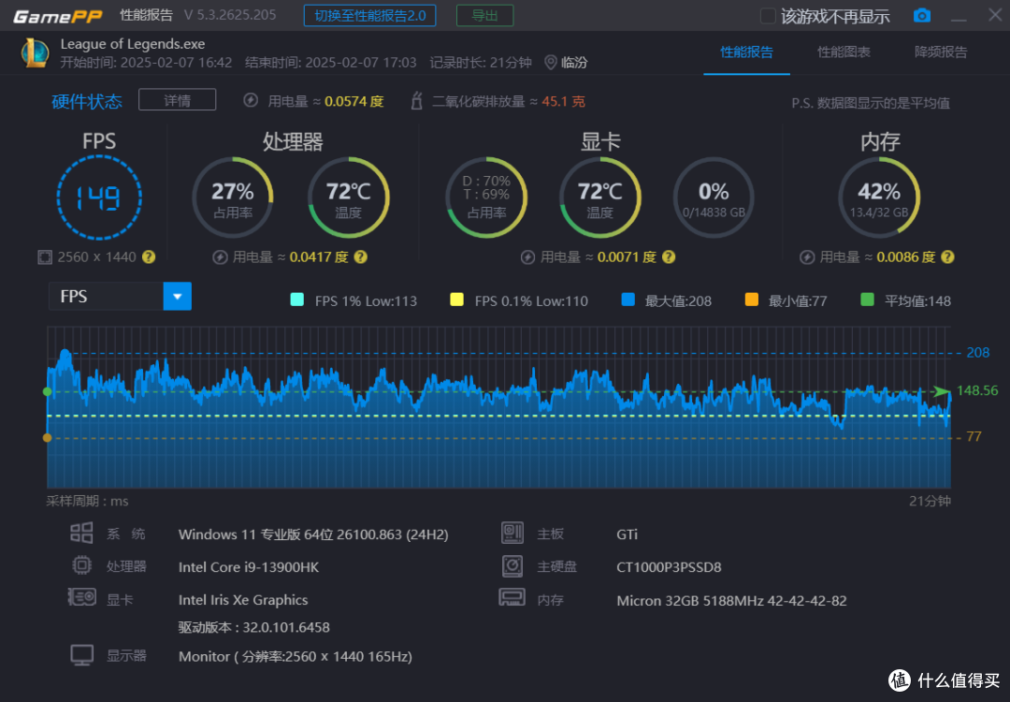Viewport: 1010px width, 702px height.
Task: Click the GTi motherboard value text
Action: click(627, 534)
